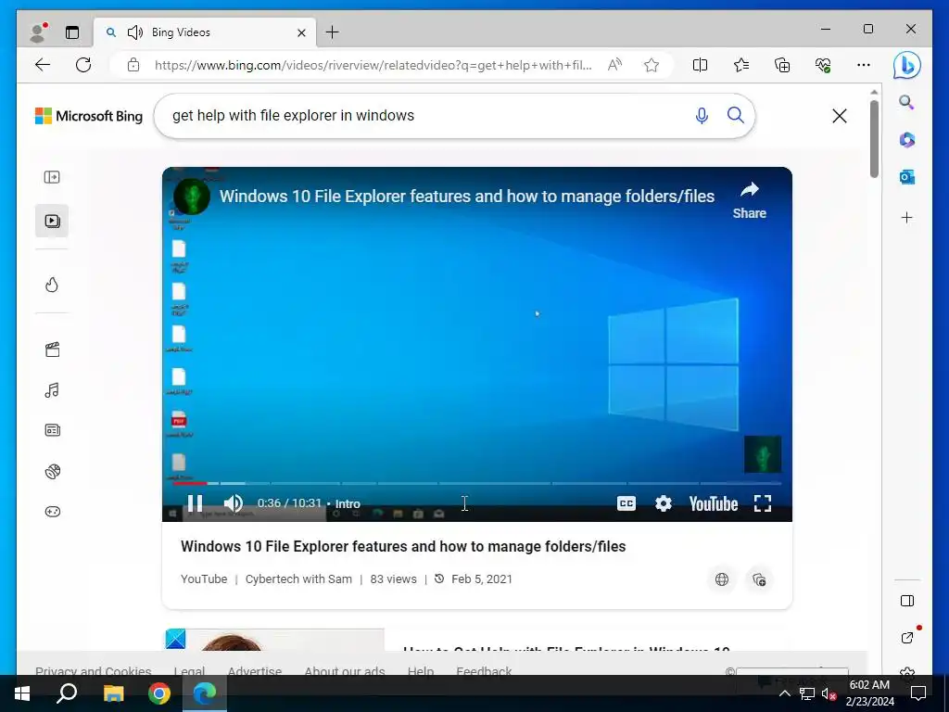Expand the Bing left navigation panel
This screenshot has height=712, width=949.
point(52,177)
